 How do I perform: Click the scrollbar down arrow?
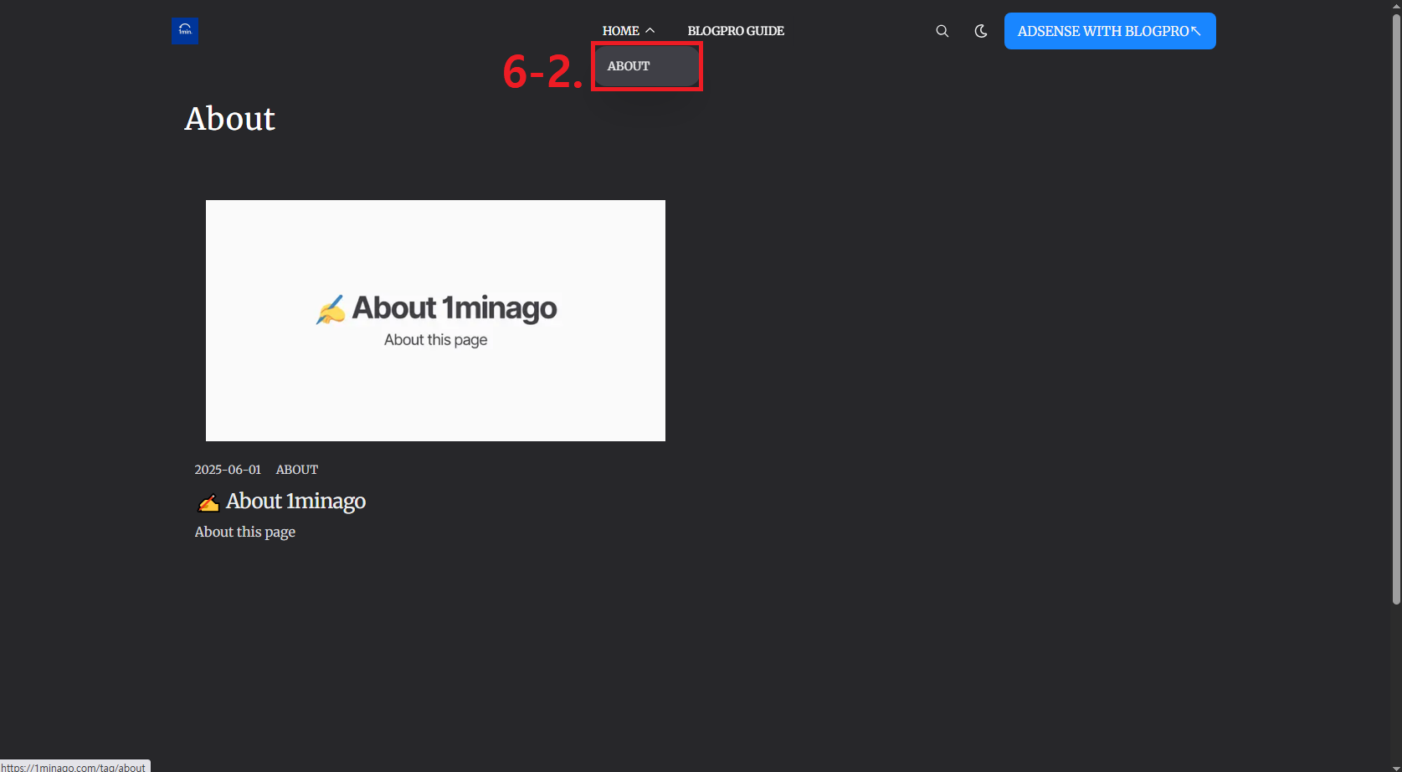tap(1395, 766)
